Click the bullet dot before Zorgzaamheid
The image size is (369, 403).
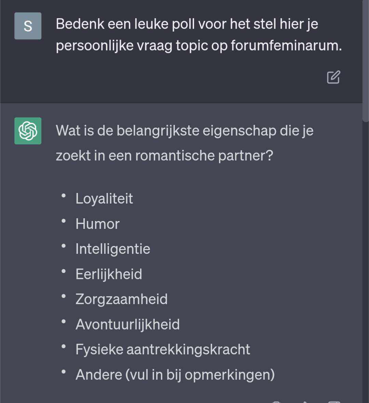64,296
